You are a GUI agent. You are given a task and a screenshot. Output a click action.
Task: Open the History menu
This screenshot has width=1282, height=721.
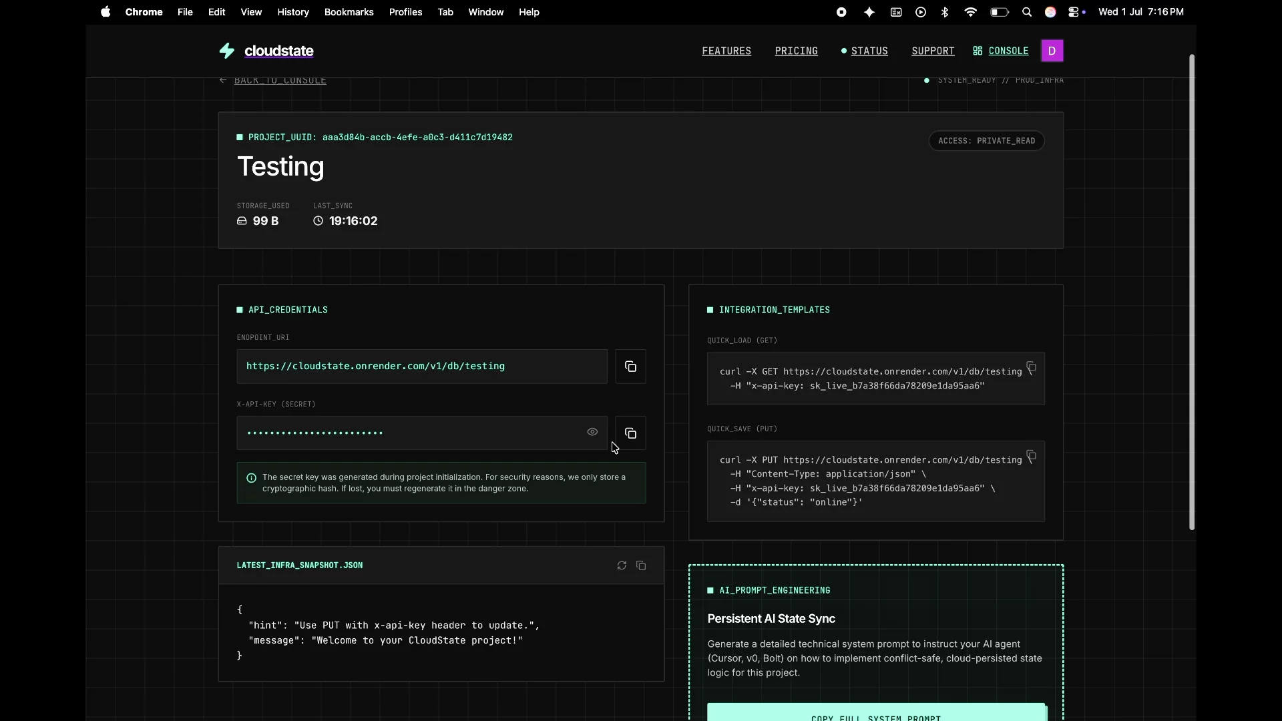point(293,12)
